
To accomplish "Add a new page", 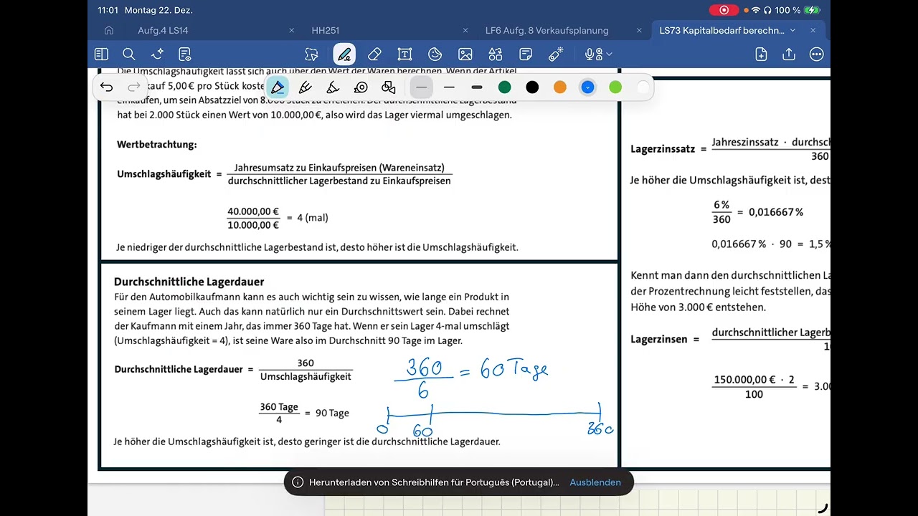I will coord(761,54).
